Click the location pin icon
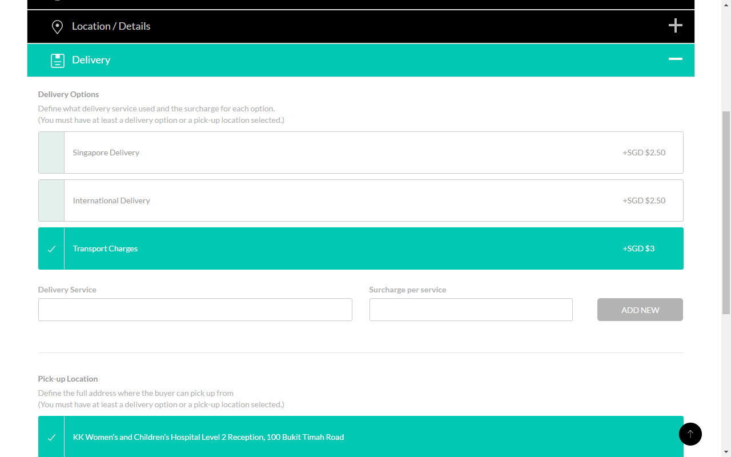 pos(57,27)
